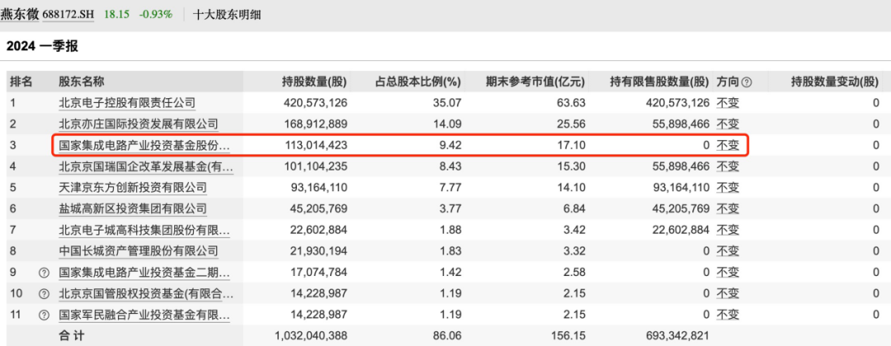The width and height of the screenshot is (891, 346).
Task: Click the current price 18.15
Action: (x=116, y=15)
